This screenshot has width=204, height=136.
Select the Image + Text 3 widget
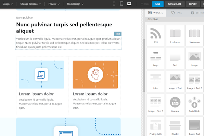tap(156, 104)
